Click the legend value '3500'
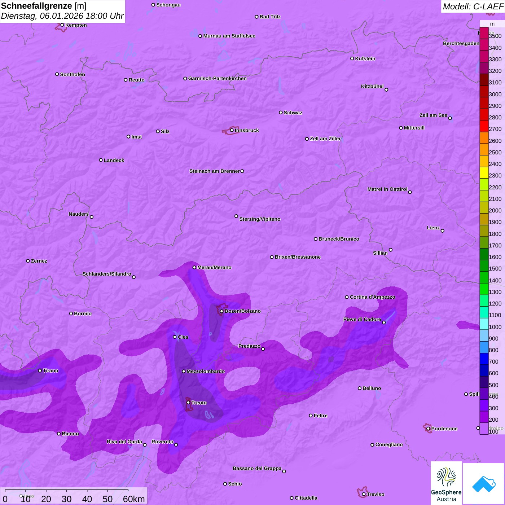Image resolution: width=505 pixels, height=505 pixels. [x=495, y=36]
